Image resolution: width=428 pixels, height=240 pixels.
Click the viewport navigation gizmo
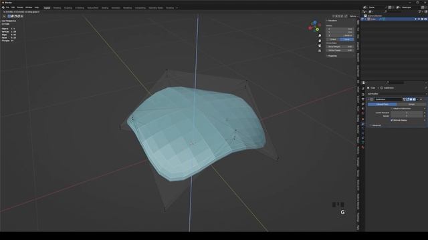tap(315, 26)
